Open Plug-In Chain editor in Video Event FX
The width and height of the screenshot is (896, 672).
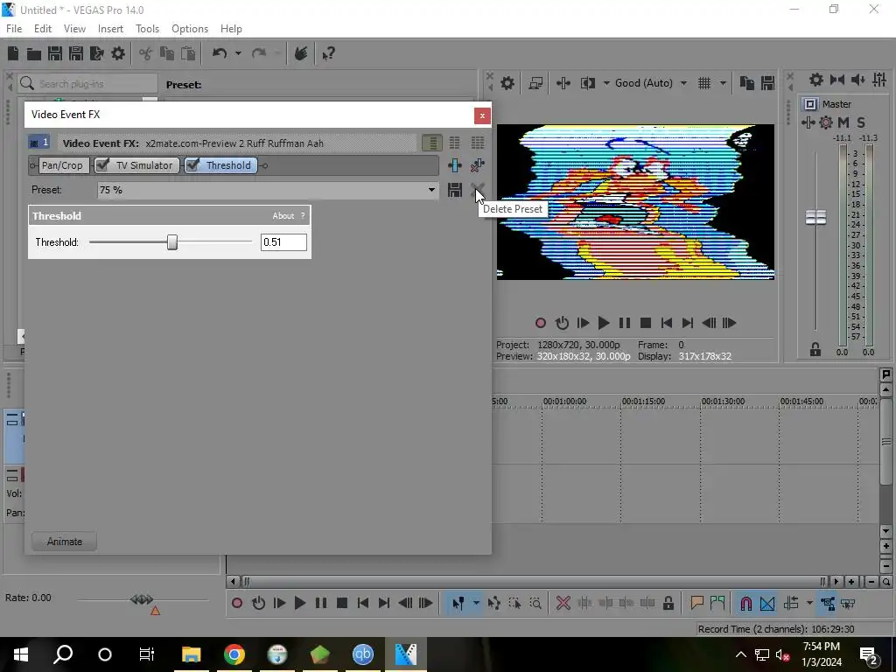[x=455, y=165]
